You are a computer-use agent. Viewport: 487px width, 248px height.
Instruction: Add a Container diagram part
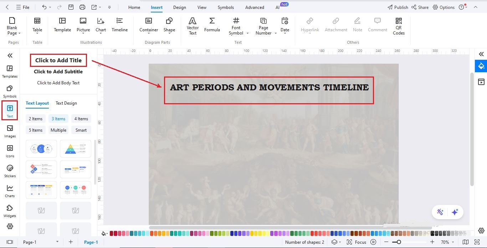tap(149, 25)
